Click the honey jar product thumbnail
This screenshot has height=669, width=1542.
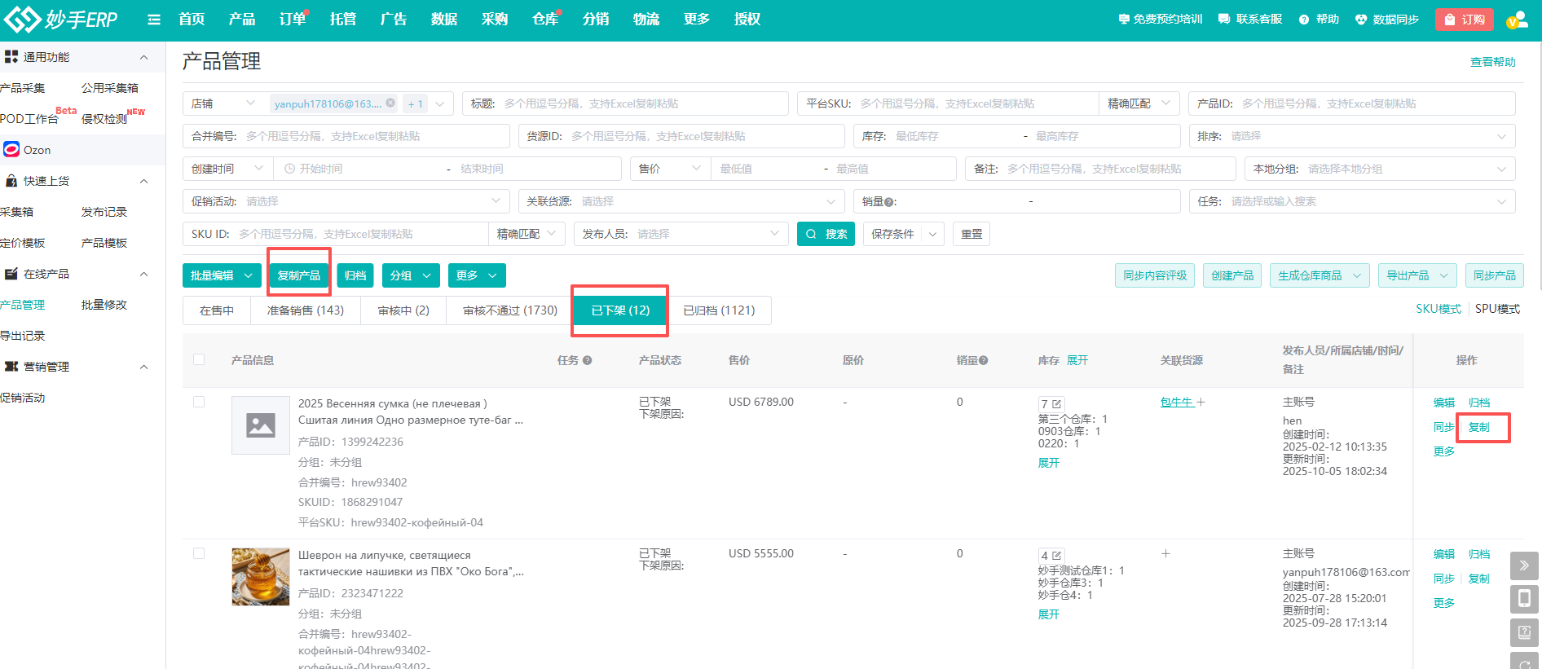point(261,576)
